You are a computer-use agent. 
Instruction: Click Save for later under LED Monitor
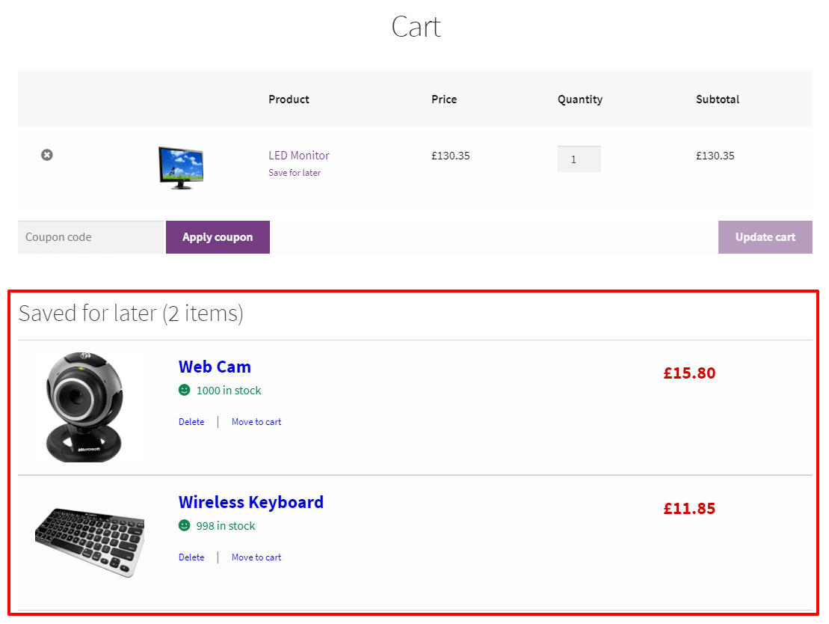pos(295,173)
